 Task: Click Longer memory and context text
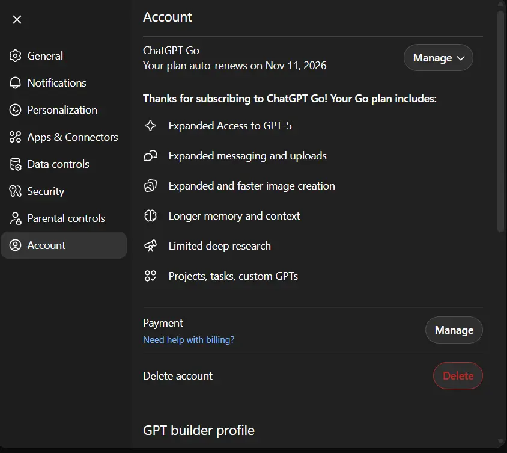(234, 216)
